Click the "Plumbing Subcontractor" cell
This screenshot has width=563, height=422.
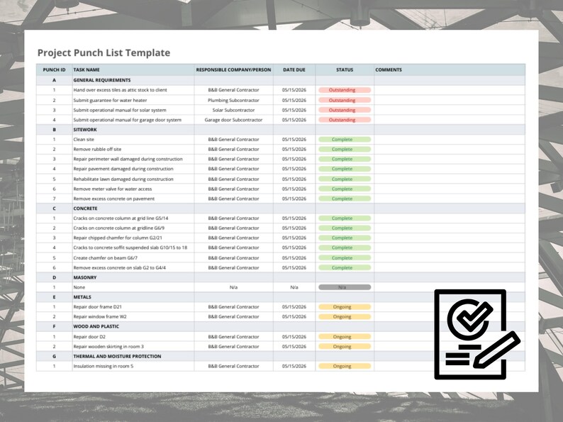click(x=233, y=100)
